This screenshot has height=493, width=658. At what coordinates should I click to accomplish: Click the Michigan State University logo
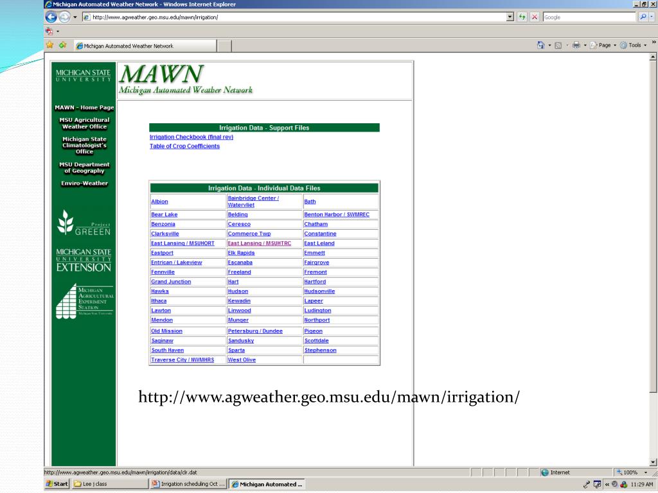click(83, 76)
